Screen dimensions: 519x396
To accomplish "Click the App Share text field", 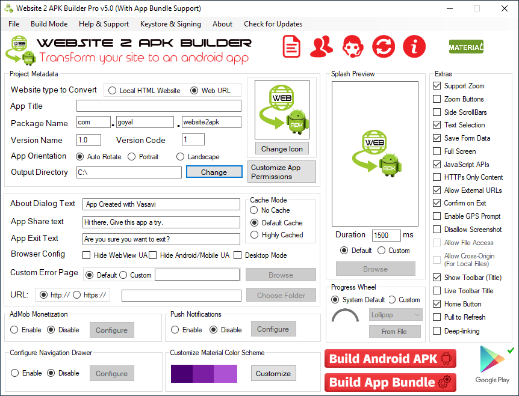I will [161, 222].
